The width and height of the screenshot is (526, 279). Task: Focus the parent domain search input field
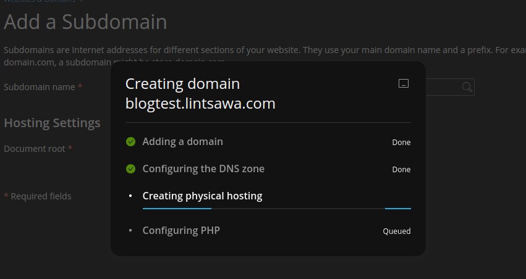point(449,87)
